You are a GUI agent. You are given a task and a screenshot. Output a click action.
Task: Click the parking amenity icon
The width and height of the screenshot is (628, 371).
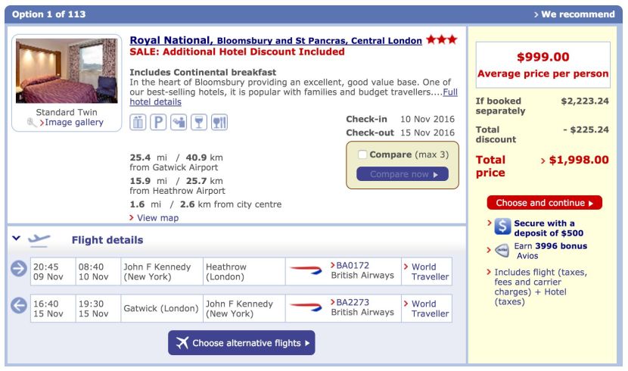(x=158, y=122)
